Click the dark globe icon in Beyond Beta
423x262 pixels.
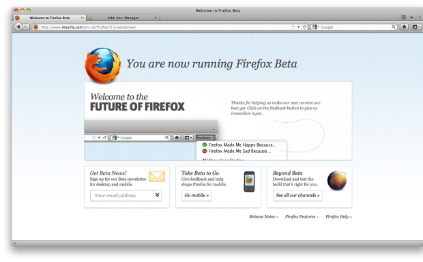point(337,180)
